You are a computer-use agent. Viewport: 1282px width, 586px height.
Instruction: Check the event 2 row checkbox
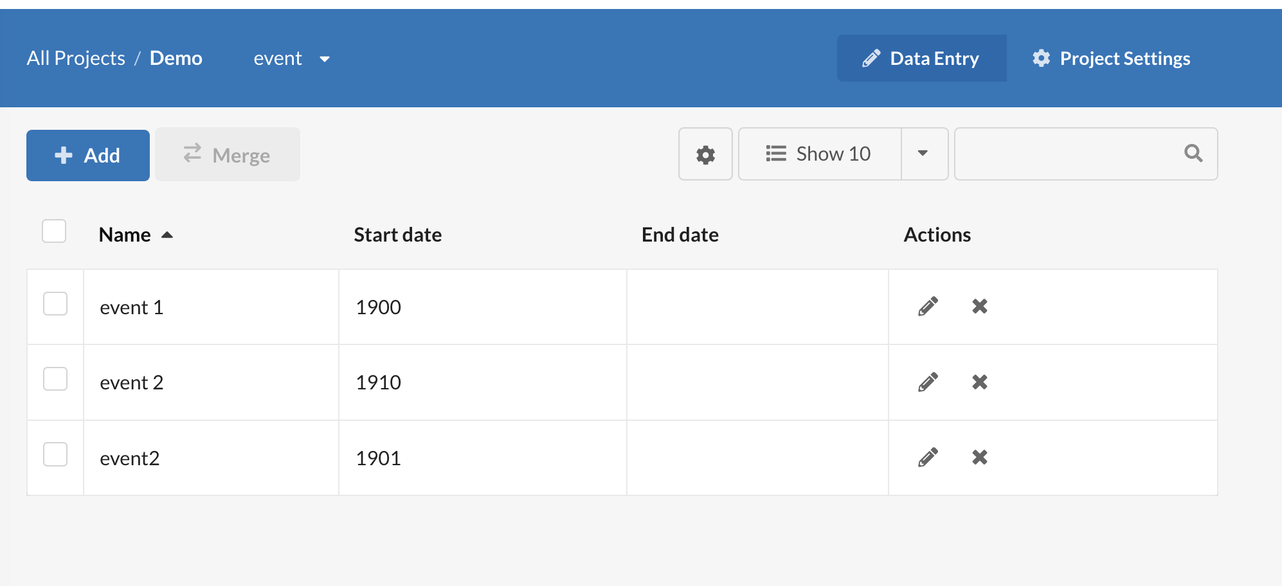coord(55,379)
